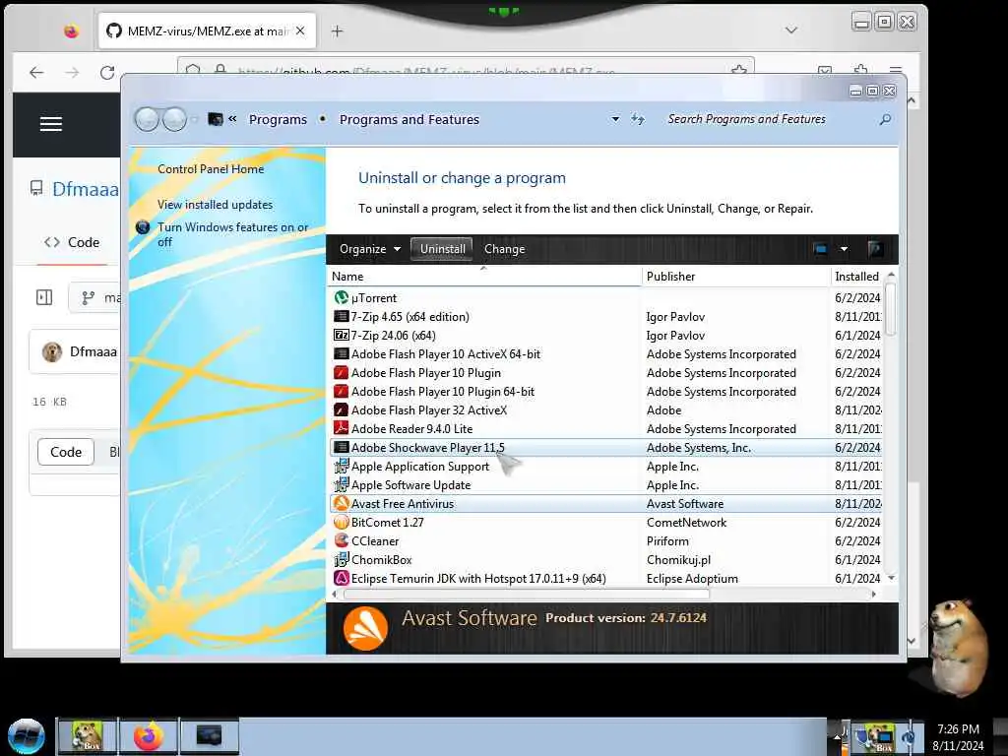Image resolution: width=1008 pixels, height=756 pixels.
Task: Open Windows Start orb
Action: [27, 736]
